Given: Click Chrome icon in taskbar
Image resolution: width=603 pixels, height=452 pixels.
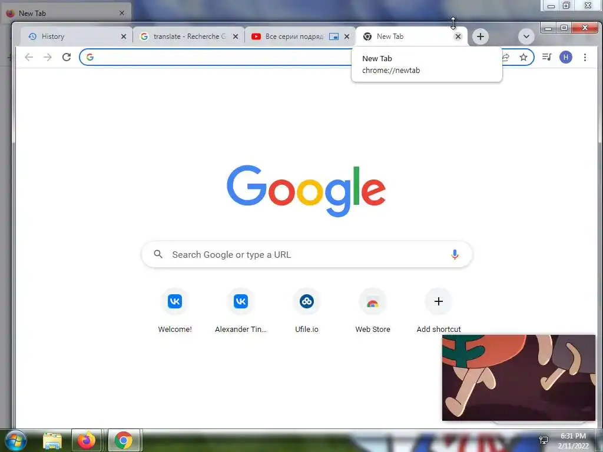Looking at the screenshot, I should [124, 440].
